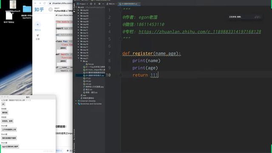Open the blue folder on the desktop
Image resolution: width=272 pixels, height=153 pixels.
(27, 9)
